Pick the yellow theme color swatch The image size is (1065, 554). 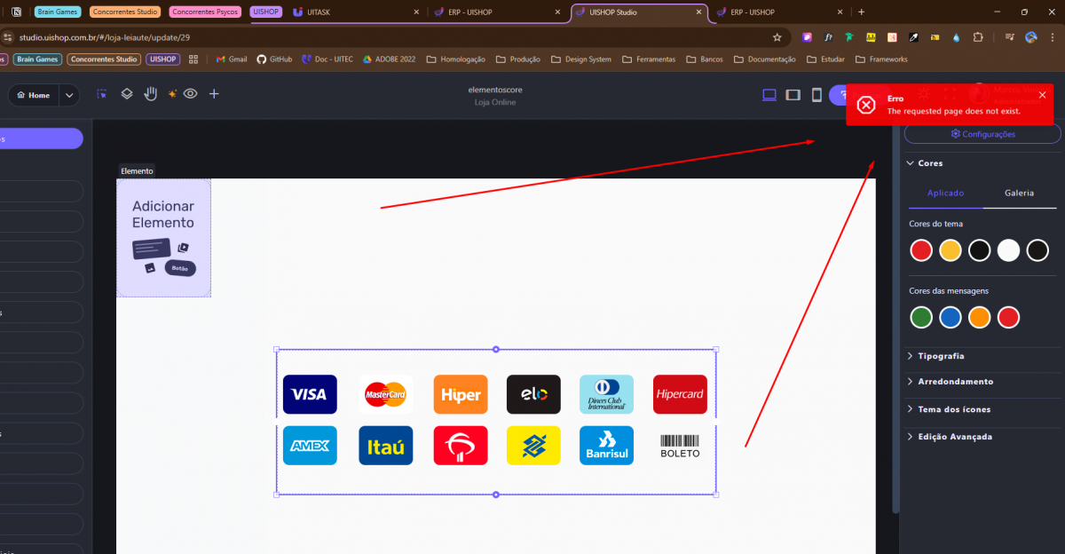950,250
